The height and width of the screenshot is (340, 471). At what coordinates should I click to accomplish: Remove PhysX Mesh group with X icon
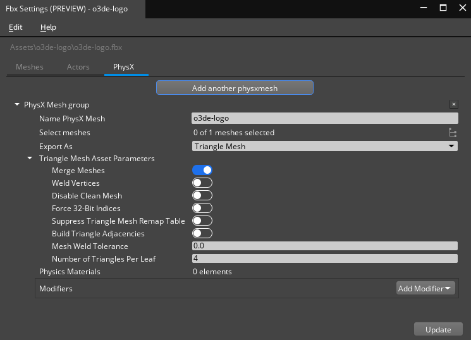[453, 105]
